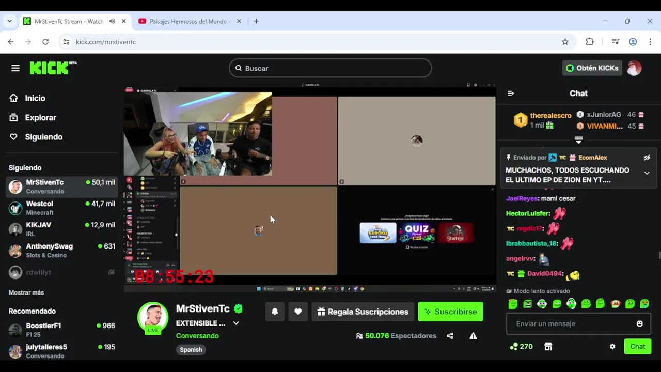The image size is (661, 372).
Task: Select MrStivenTc channel in followed list
Action: click(x=62, y=187)
